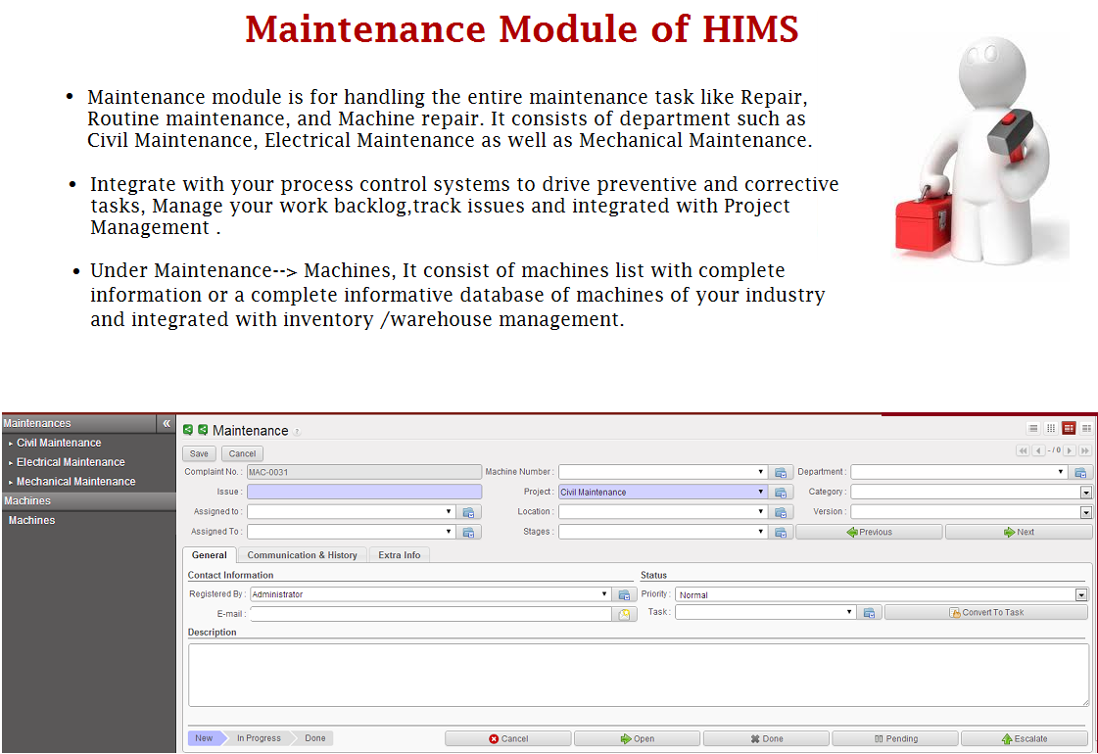The height and width of the screenshot is (754, 1098).
Task: Open record search beside first Assigned to
Action: [468, 512]
